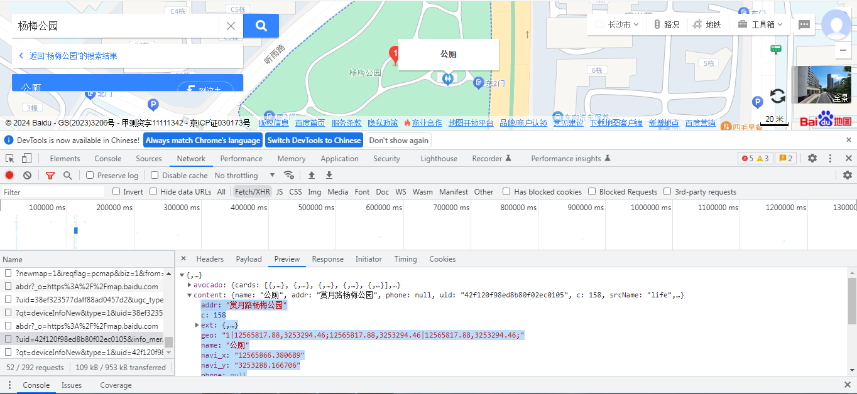Click the restroom marker on map
This screenshot has width=857, height=394.
(x=447, y=79)
